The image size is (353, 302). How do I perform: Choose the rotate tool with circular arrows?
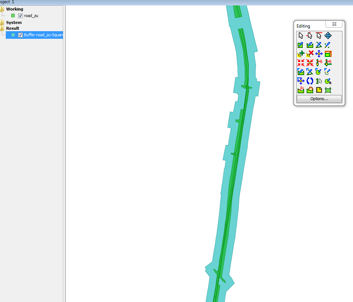tap(310, 80)
